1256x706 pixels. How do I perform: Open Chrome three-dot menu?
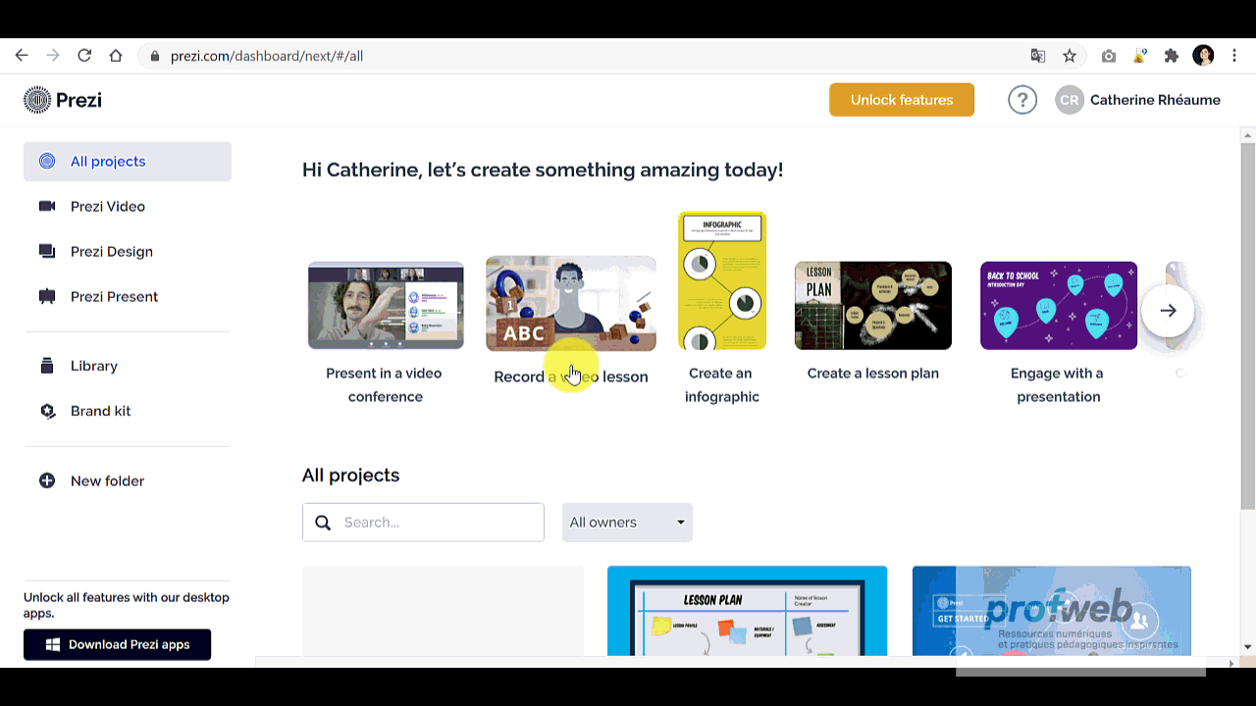tap(1234, 56)
